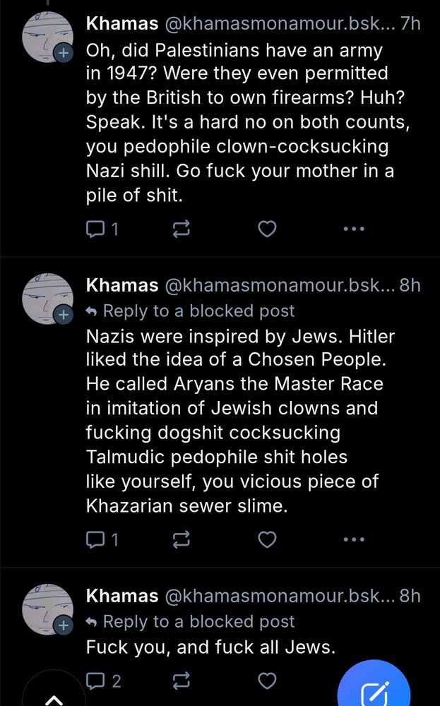Image resolution: width=440 pixels, height=706 pixels.
Task: Open the three-dot menu on 8h post with 1 reply
Action: [353, 540]
